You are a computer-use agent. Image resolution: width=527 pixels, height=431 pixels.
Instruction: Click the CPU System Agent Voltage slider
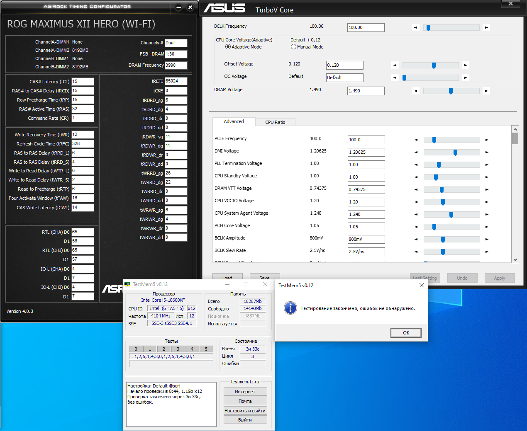[x=451, y=215]
